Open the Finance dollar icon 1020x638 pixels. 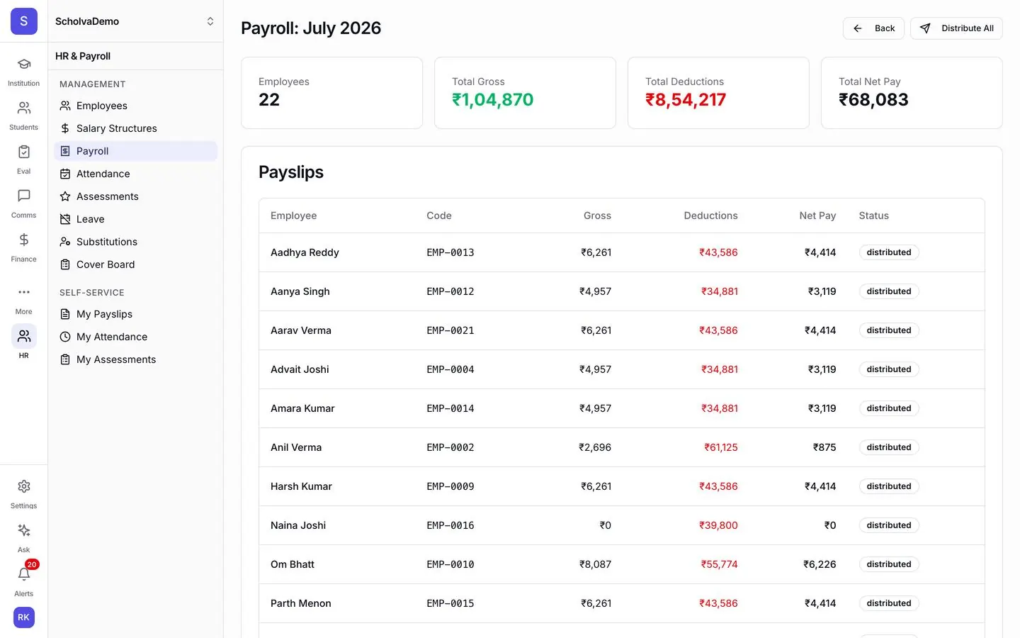pos(23,240)
